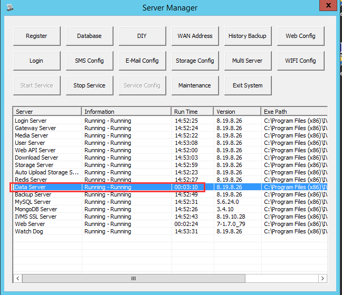Open E-Mail Config
This screenshot has width=342, height=295.
click(x=142, y=61)
